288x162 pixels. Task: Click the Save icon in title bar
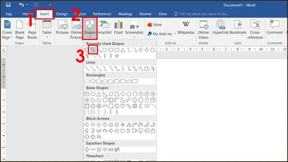click(x=8, y=4)
